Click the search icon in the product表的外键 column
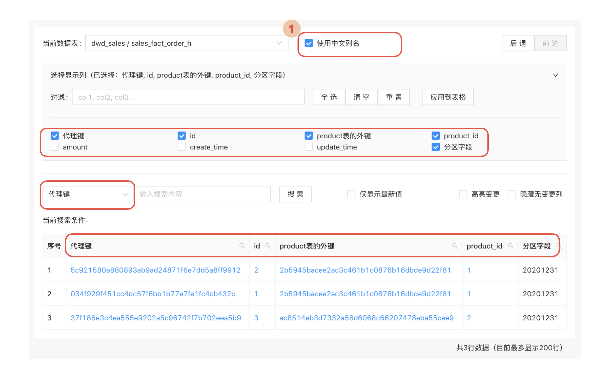The height and width of the screenshot is (380, 611). click(455, 246)
